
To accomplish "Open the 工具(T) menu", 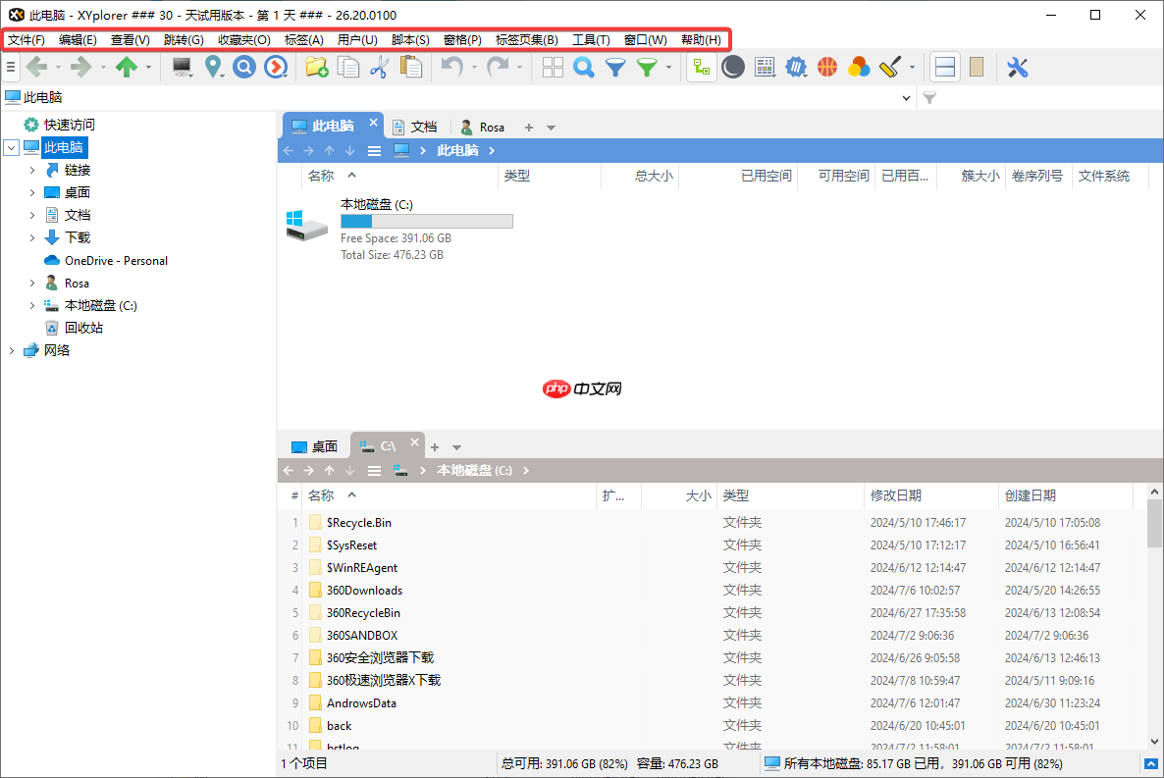I will (x=593, y=40).
